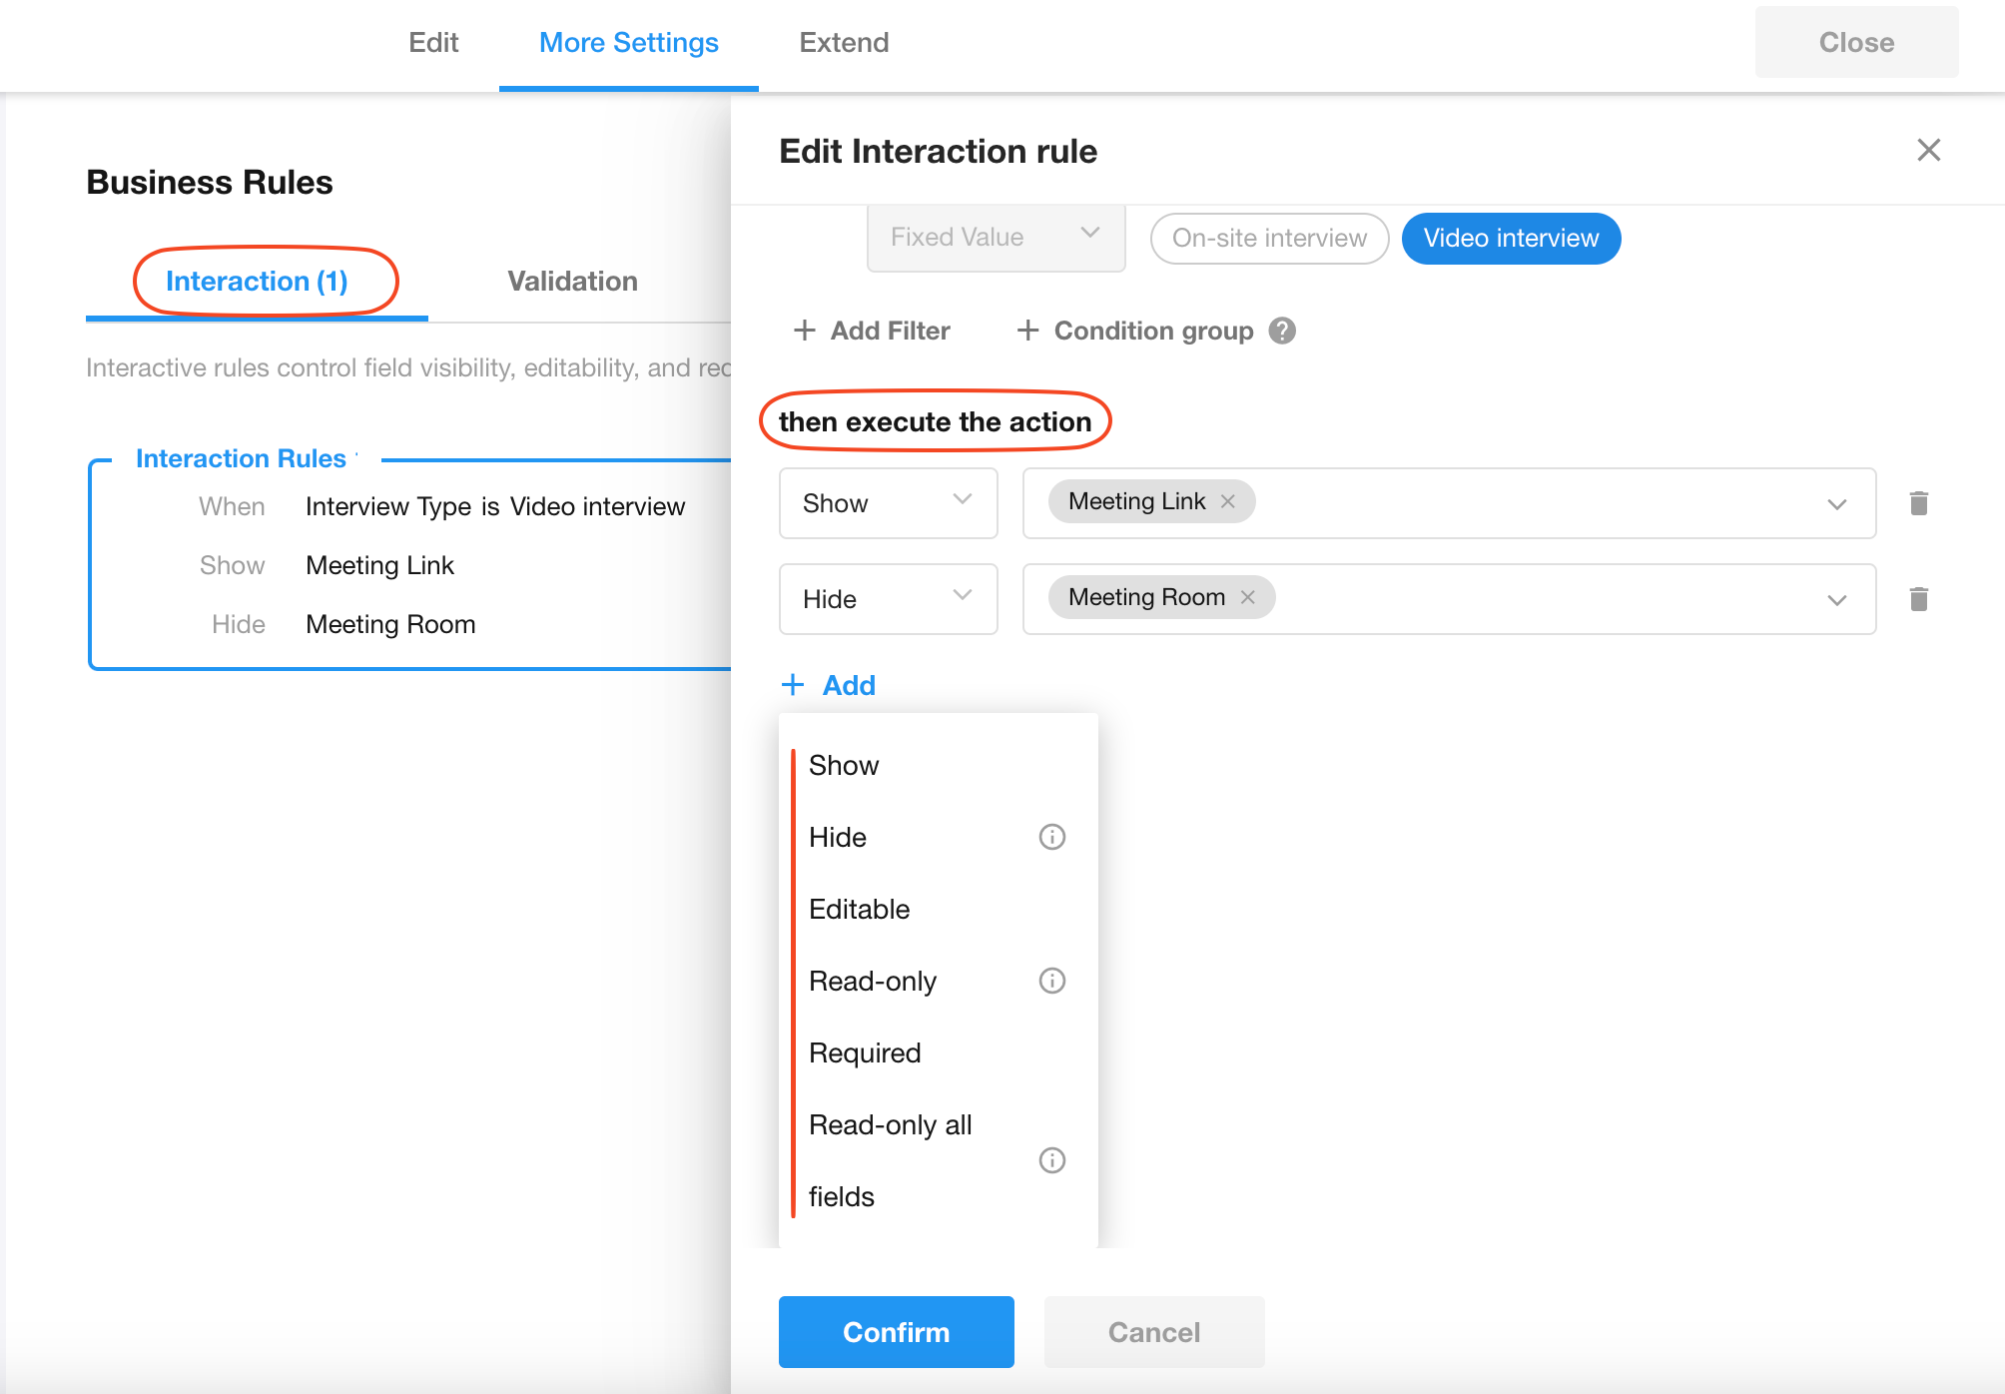Delete the Hide Meeting Room action row
The height and width of the screenshot is (1394, 2005).
point(1918,599)
